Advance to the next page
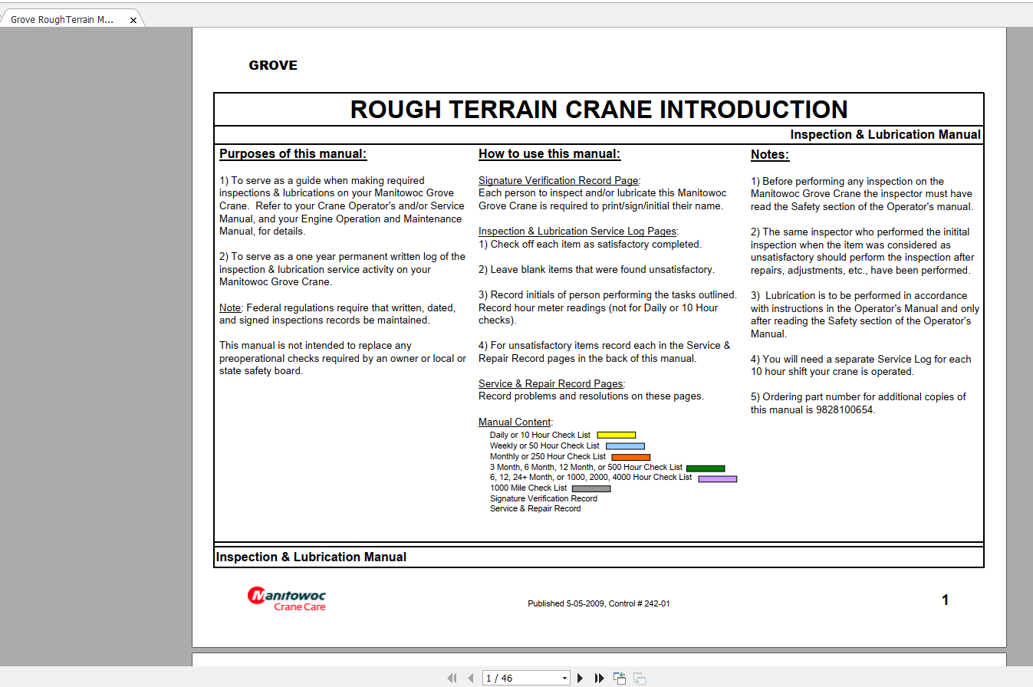The height and width of the screenshot is (687, 1033). tap(581, 678)
